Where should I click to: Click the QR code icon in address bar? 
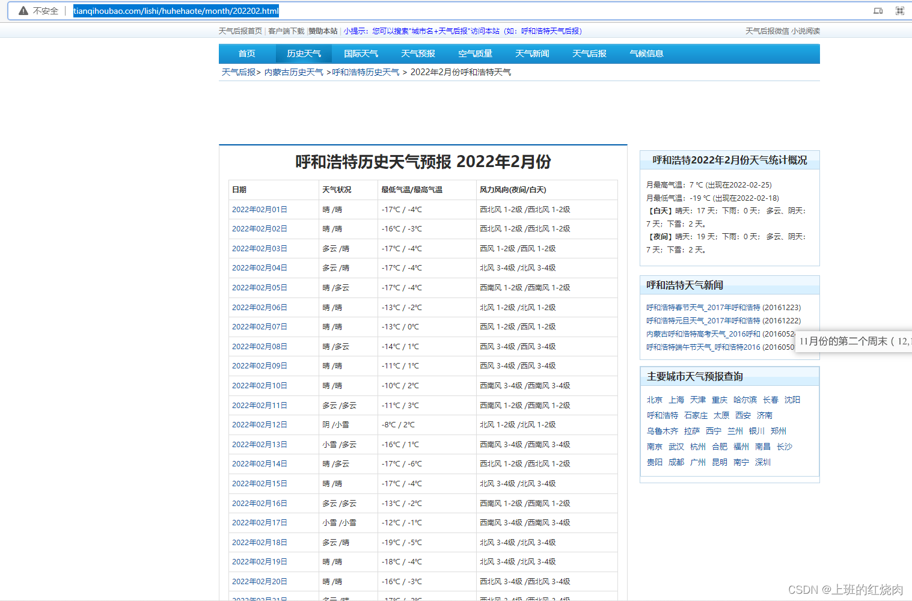[900, 11]
